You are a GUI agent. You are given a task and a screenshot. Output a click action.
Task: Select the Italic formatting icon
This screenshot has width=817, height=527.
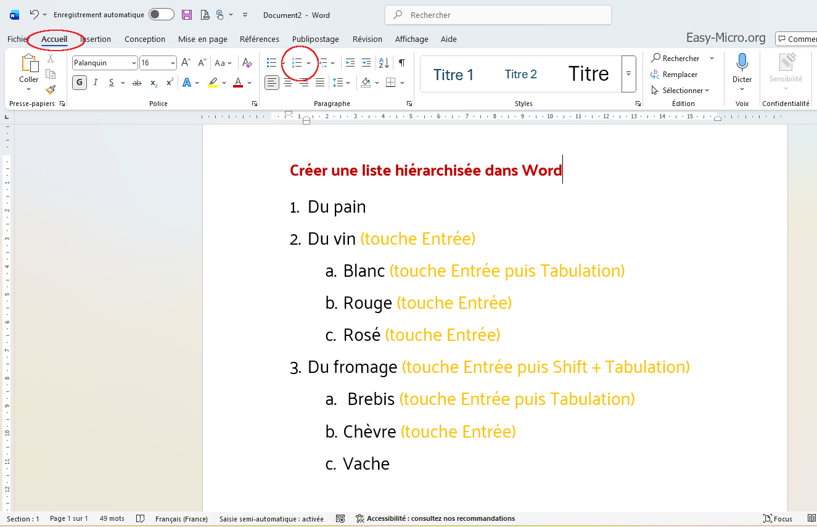96,82
